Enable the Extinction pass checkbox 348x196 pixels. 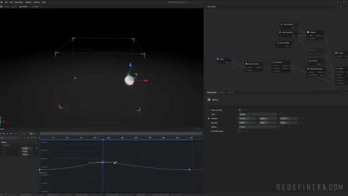pos(240,131)
